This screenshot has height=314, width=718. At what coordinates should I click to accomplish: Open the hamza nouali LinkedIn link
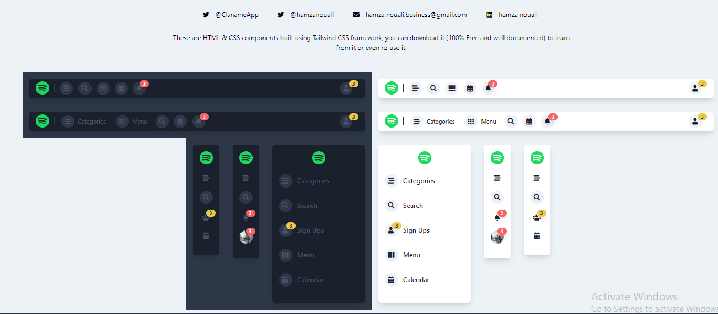(512, 15)
